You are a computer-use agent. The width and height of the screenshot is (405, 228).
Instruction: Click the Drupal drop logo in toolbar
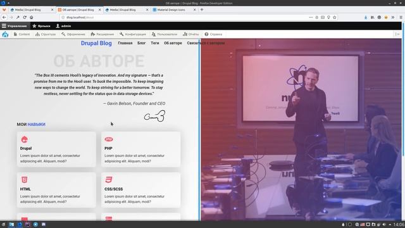[x=5, y=34]
